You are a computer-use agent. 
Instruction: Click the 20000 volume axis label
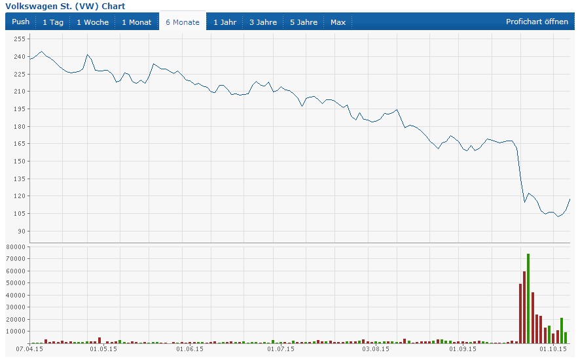click(16, 319)
